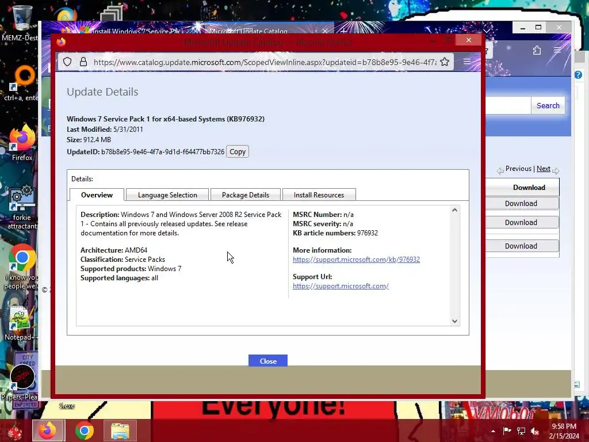
Task: Select the 'Microsoft Update Catalog' browser tab
Action: pyautogui.click(x=248, y=31)
